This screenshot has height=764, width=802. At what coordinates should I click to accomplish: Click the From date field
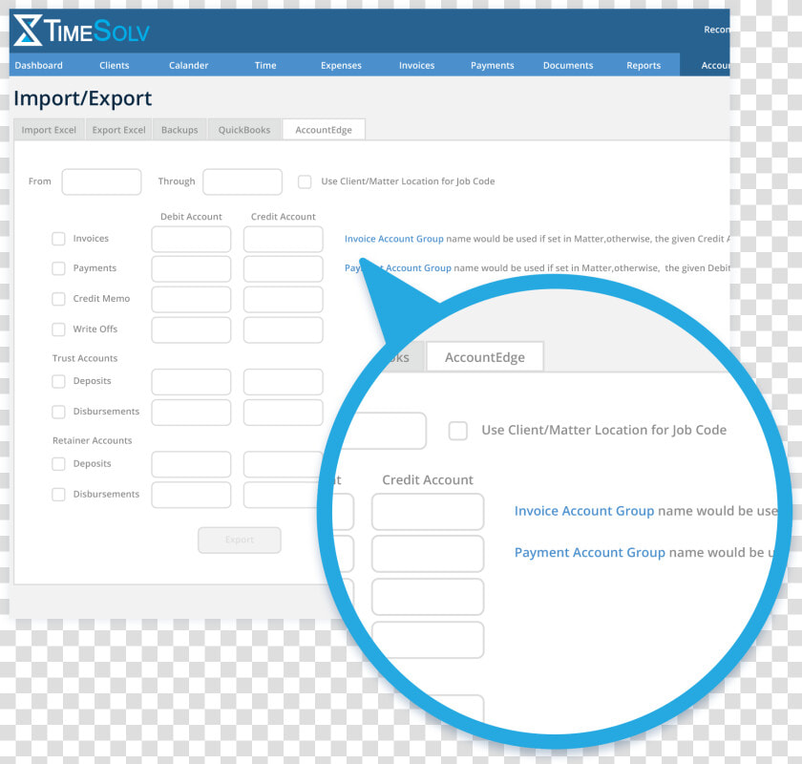coord(101,181)
